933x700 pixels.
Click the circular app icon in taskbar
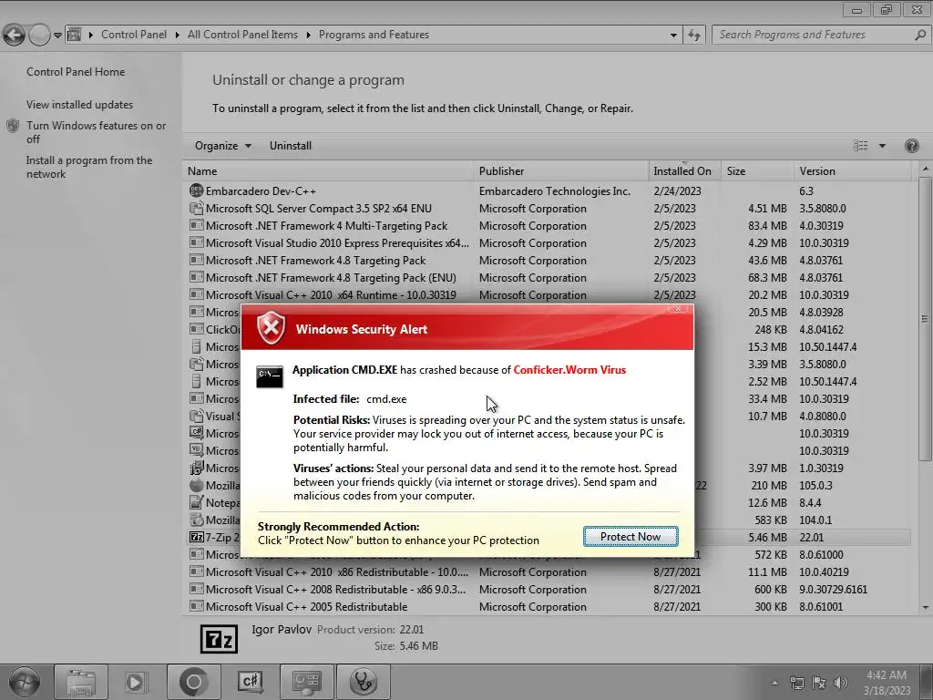point(194,682)
